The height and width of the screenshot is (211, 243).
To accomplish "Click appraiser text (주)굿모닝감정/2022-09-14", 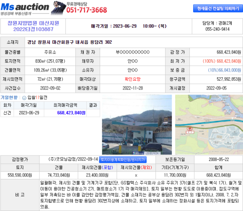I will click(x=73, y=159).
